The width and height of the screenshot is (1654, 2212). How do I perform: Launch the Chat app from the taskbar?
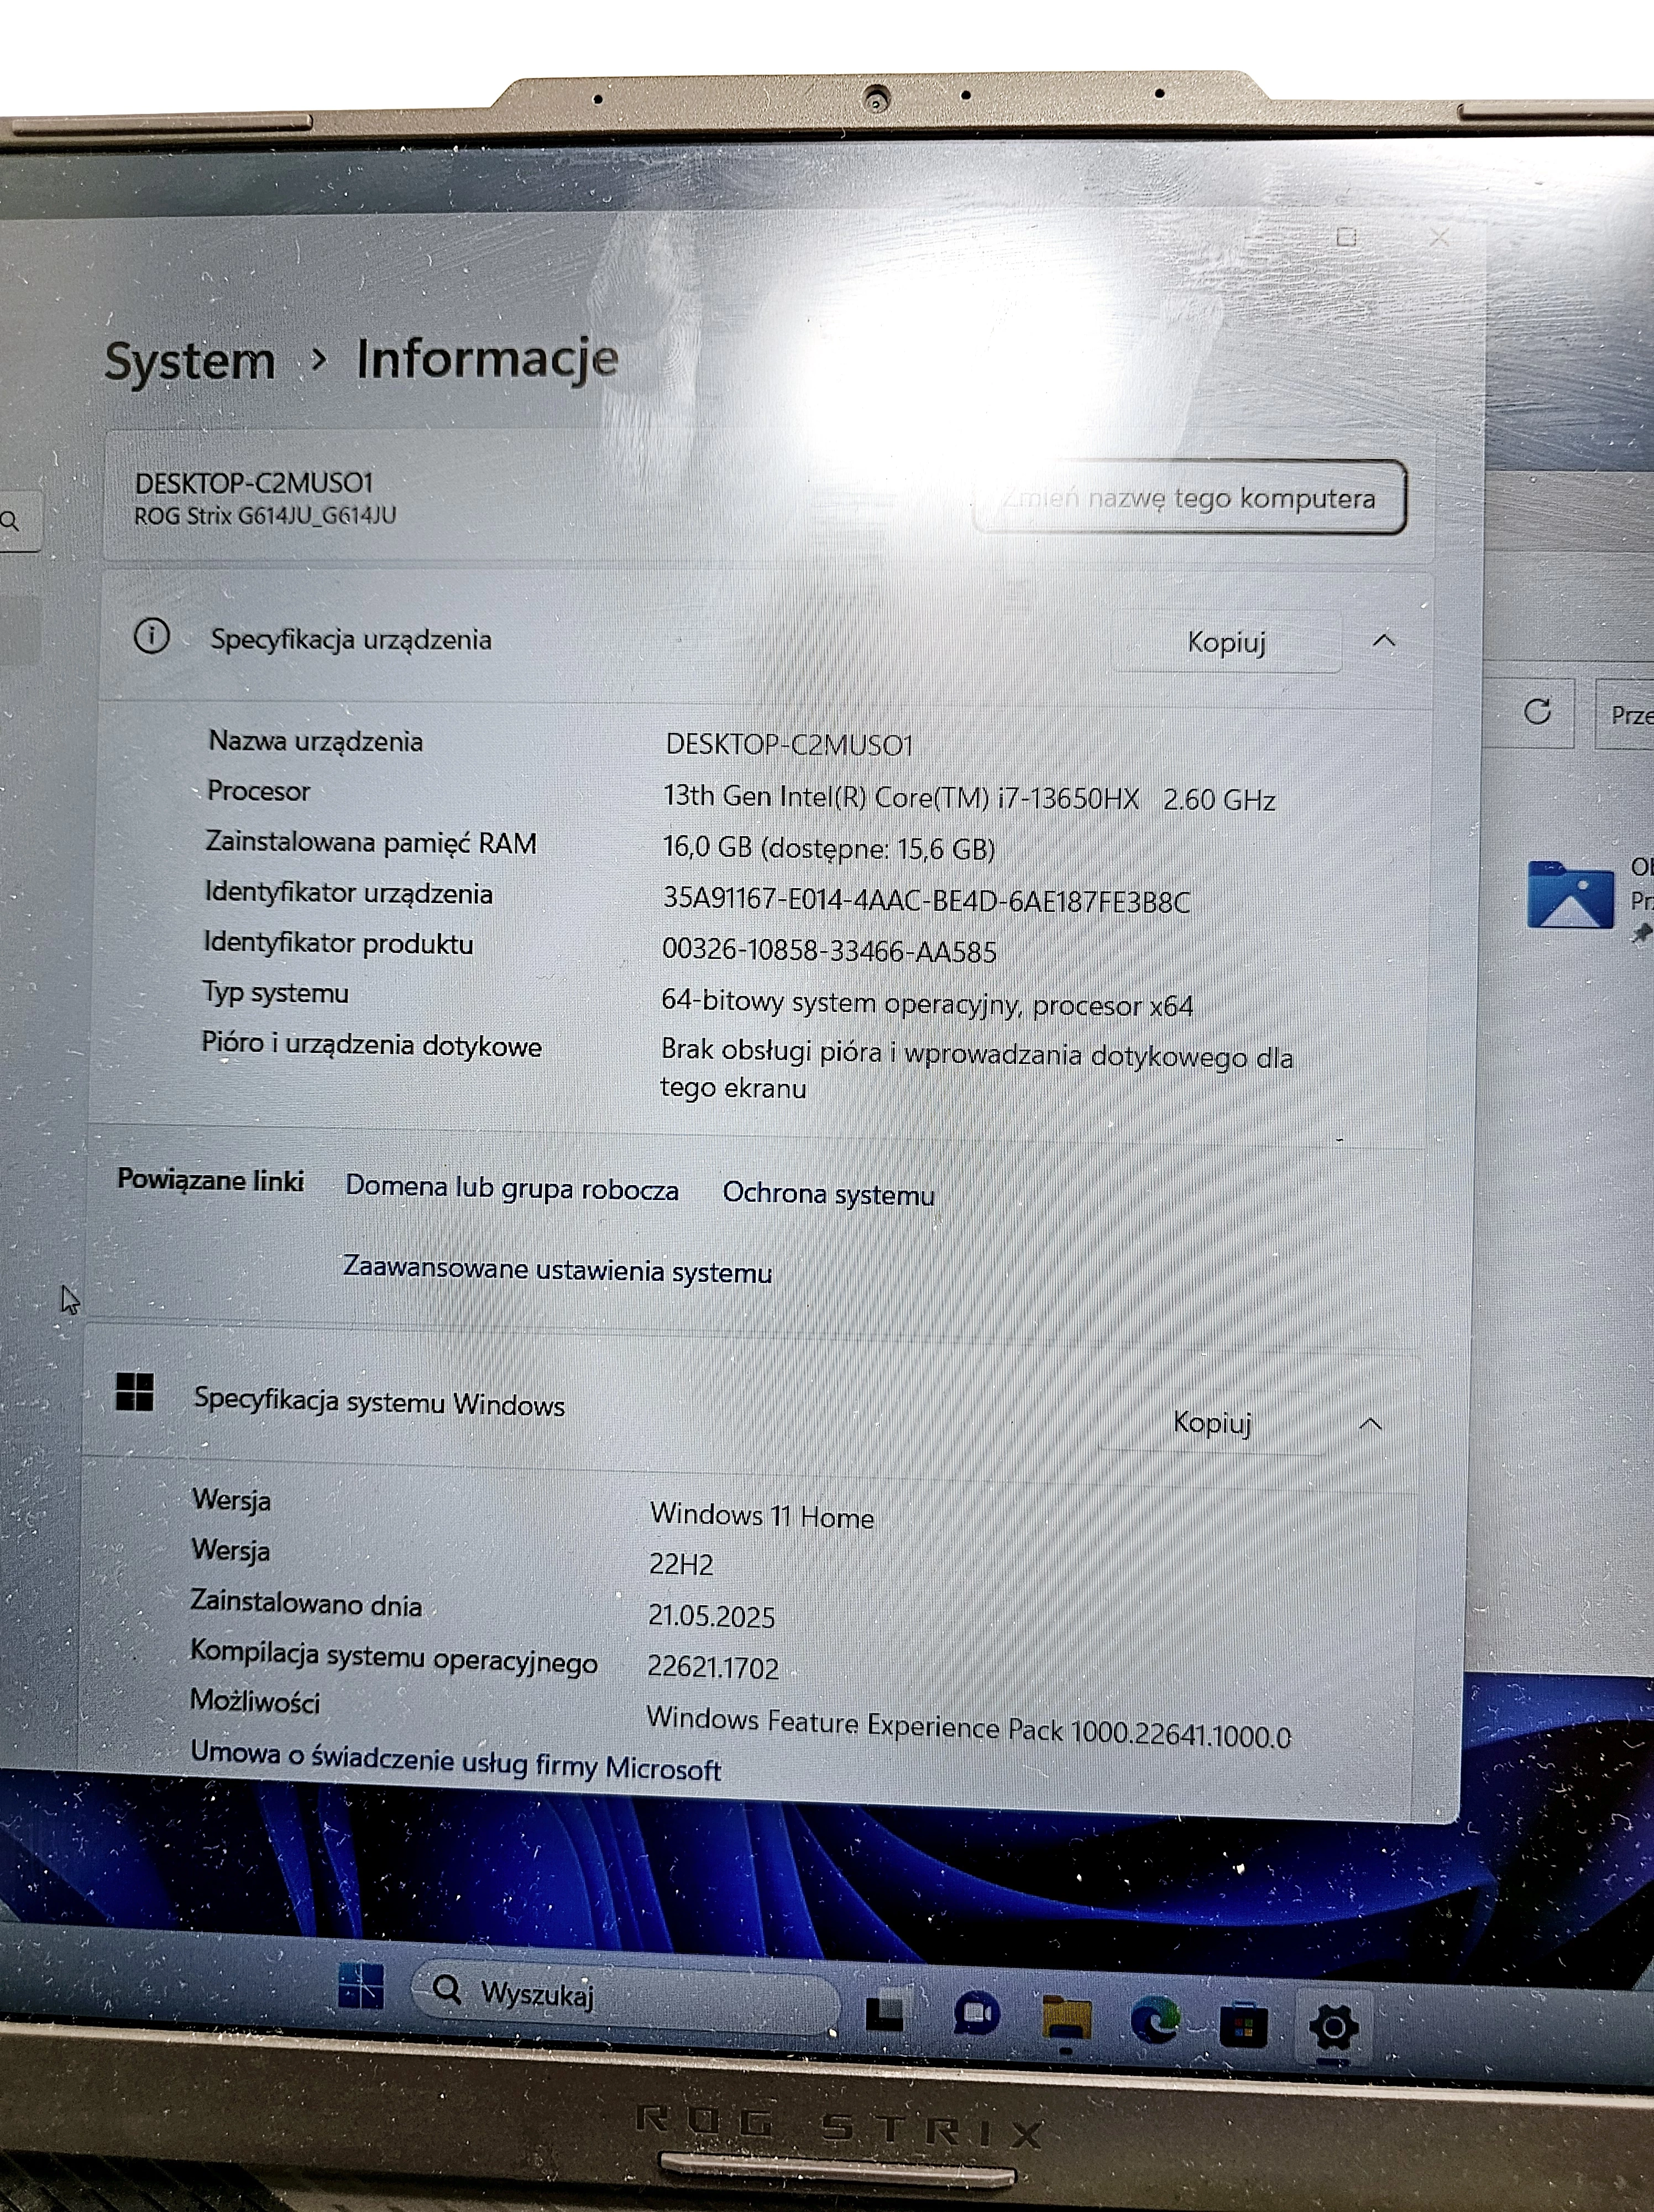[975, 2014]
